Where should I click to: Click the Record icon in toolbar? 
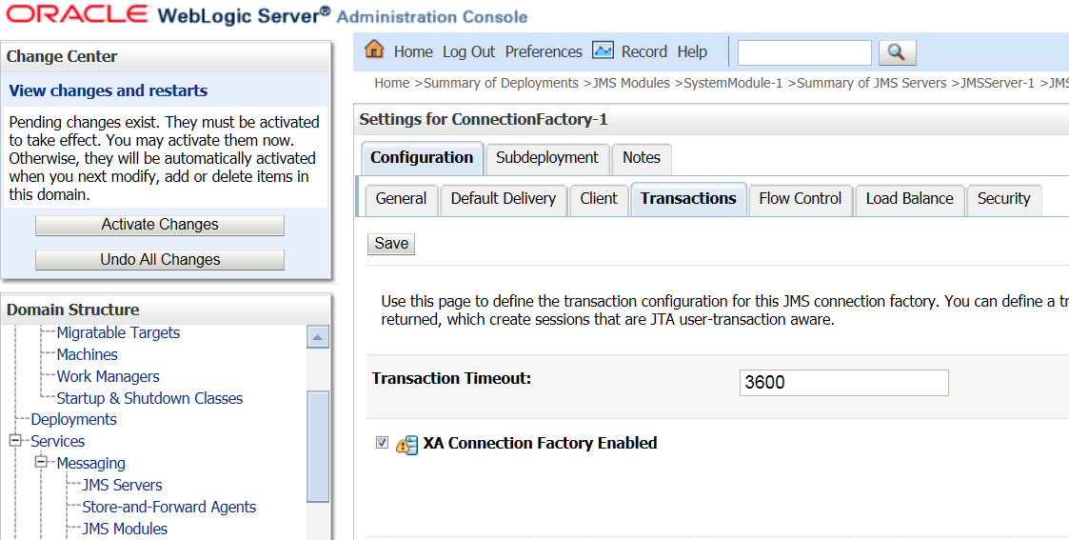tap(603, 50)
